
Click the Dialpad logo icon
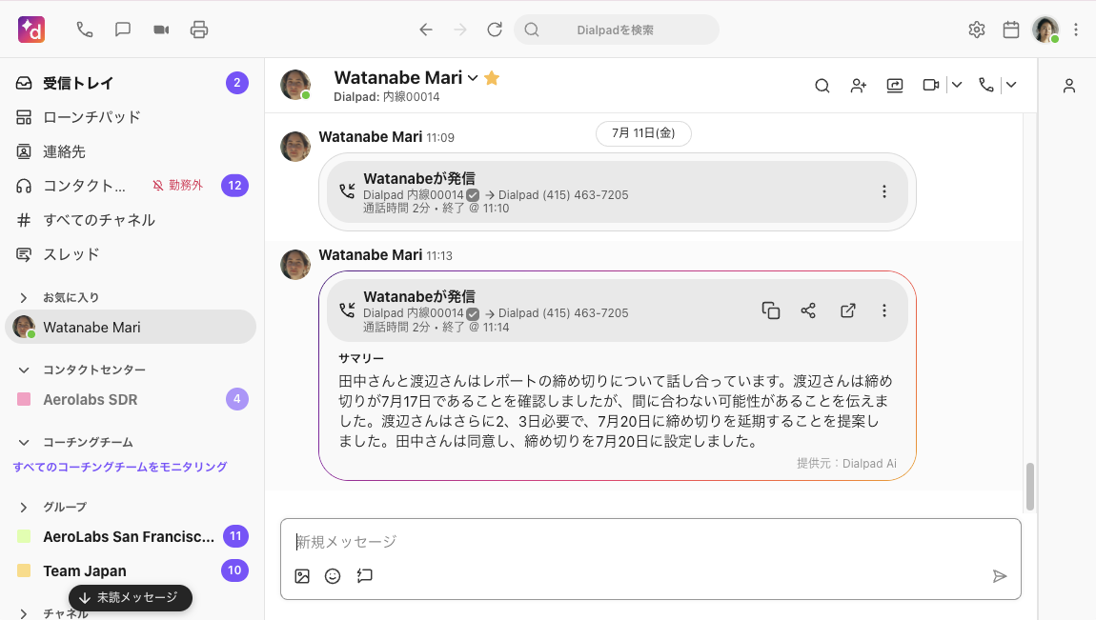pyautogui.click(x=31, y=30)
